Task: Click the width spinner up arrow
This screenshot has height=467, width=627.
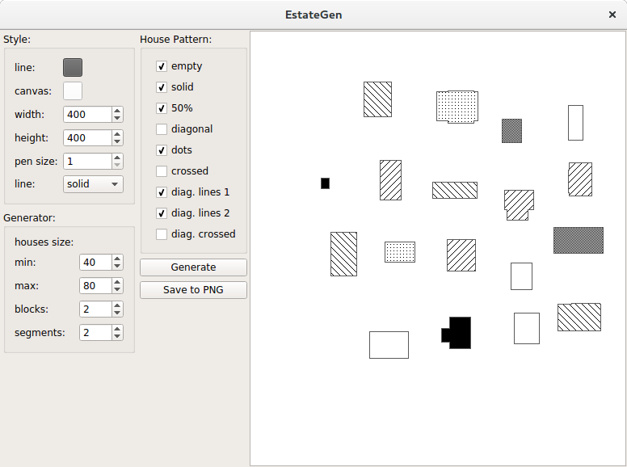Action: point(118,111)
